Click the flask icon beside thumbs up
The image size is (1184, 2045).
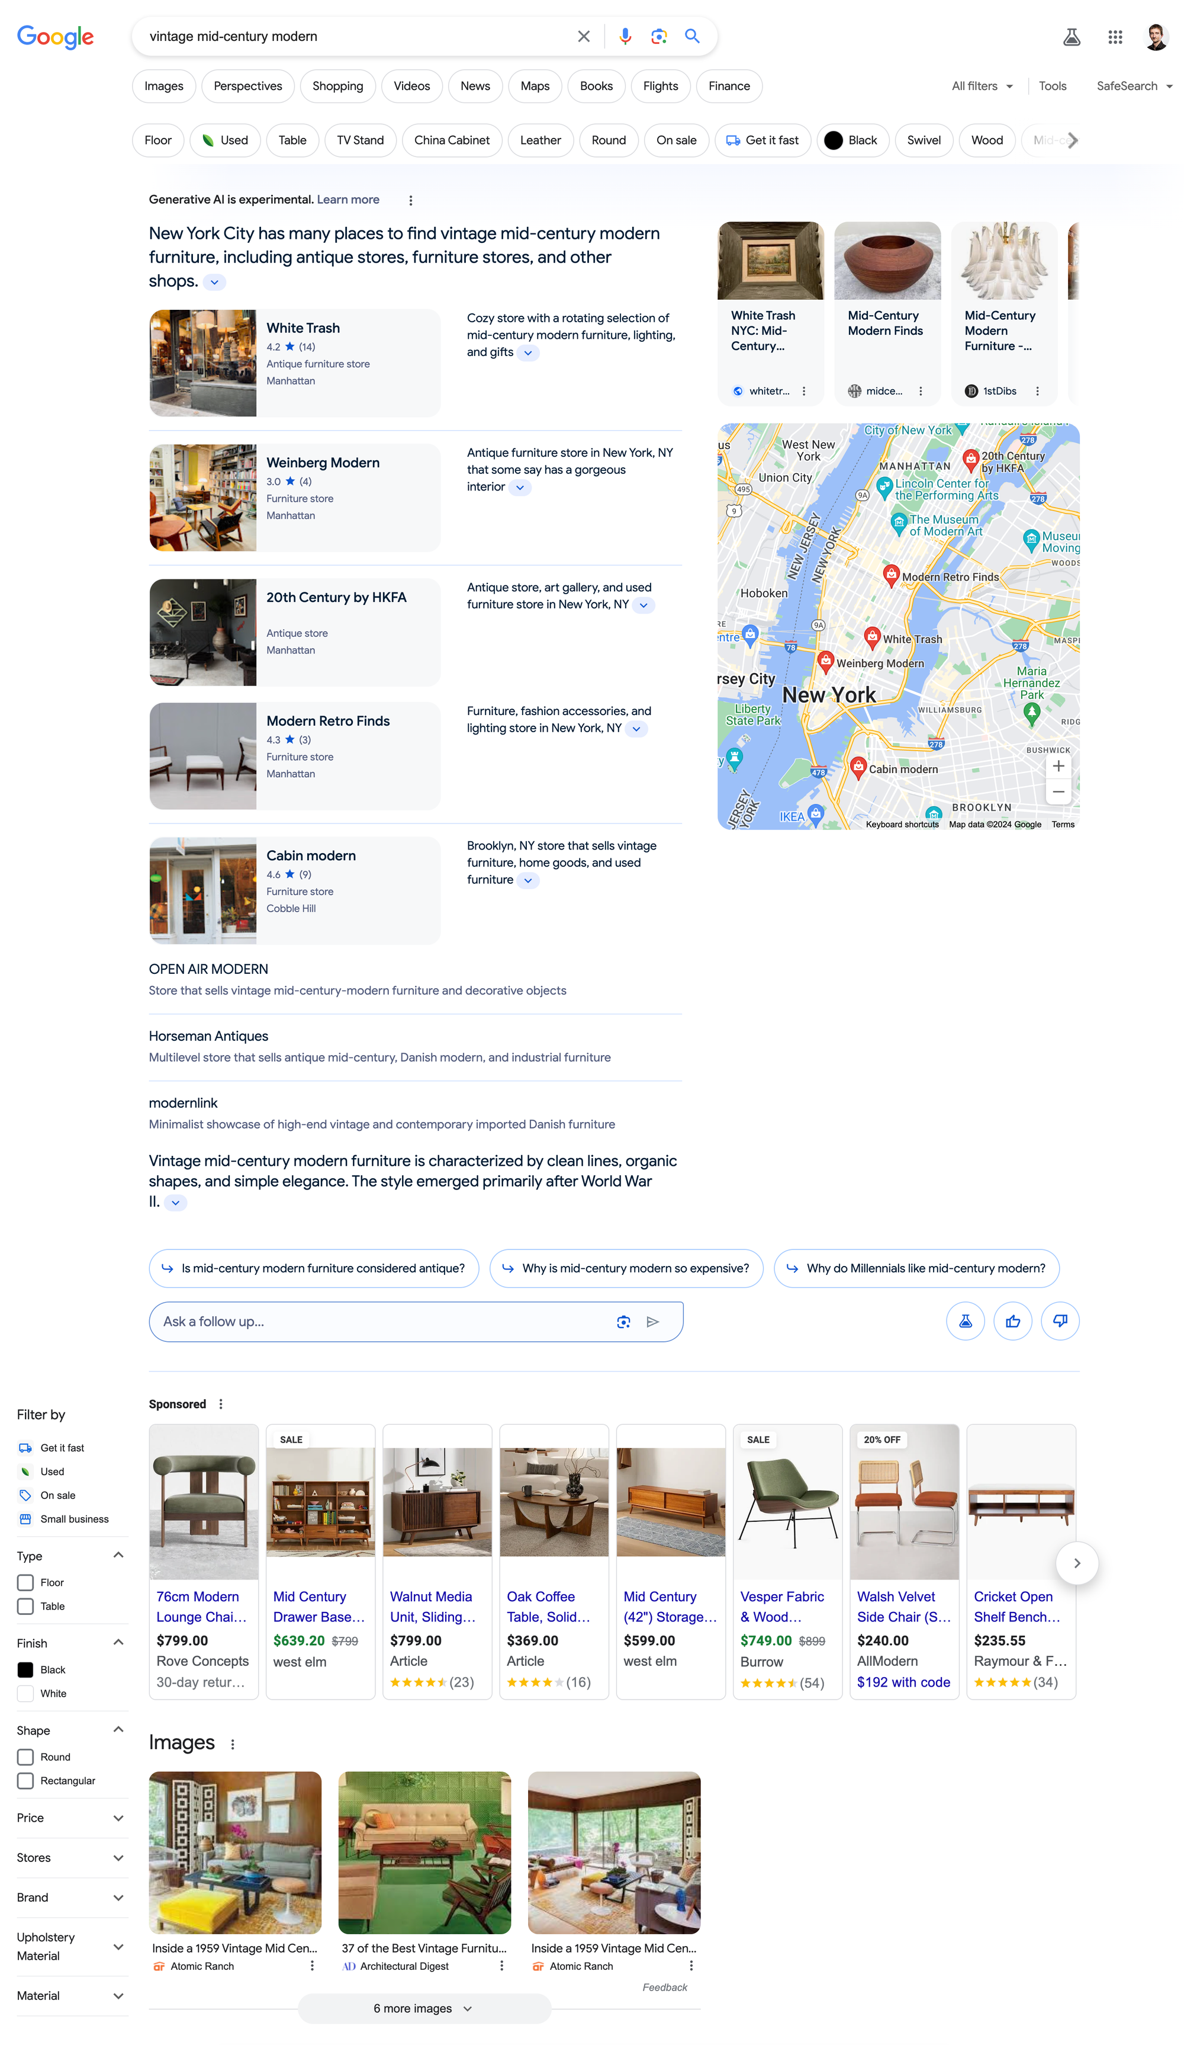(x=965, y=1322)
